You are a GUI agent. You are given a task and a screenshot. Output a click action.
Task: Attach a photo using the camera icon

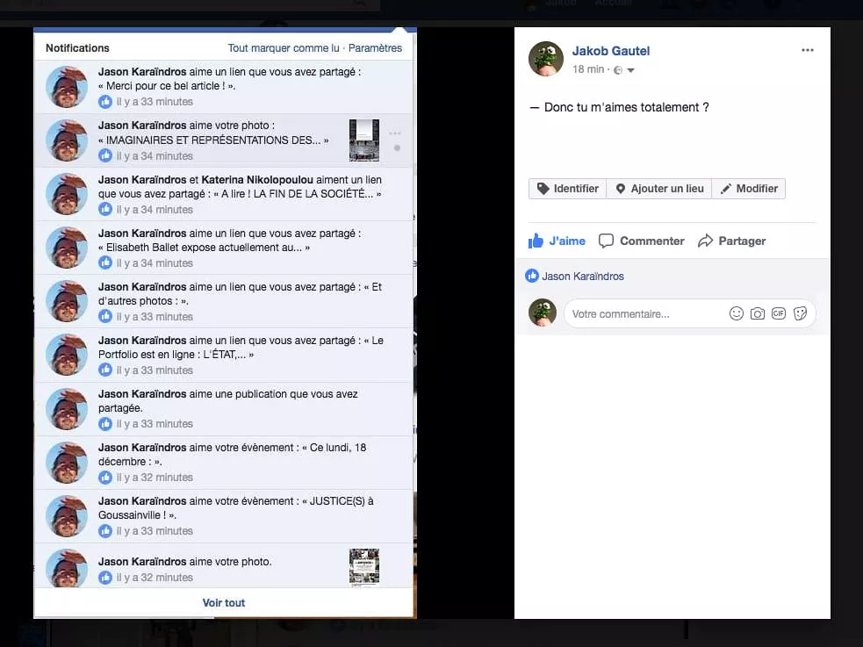pos(758,313)
